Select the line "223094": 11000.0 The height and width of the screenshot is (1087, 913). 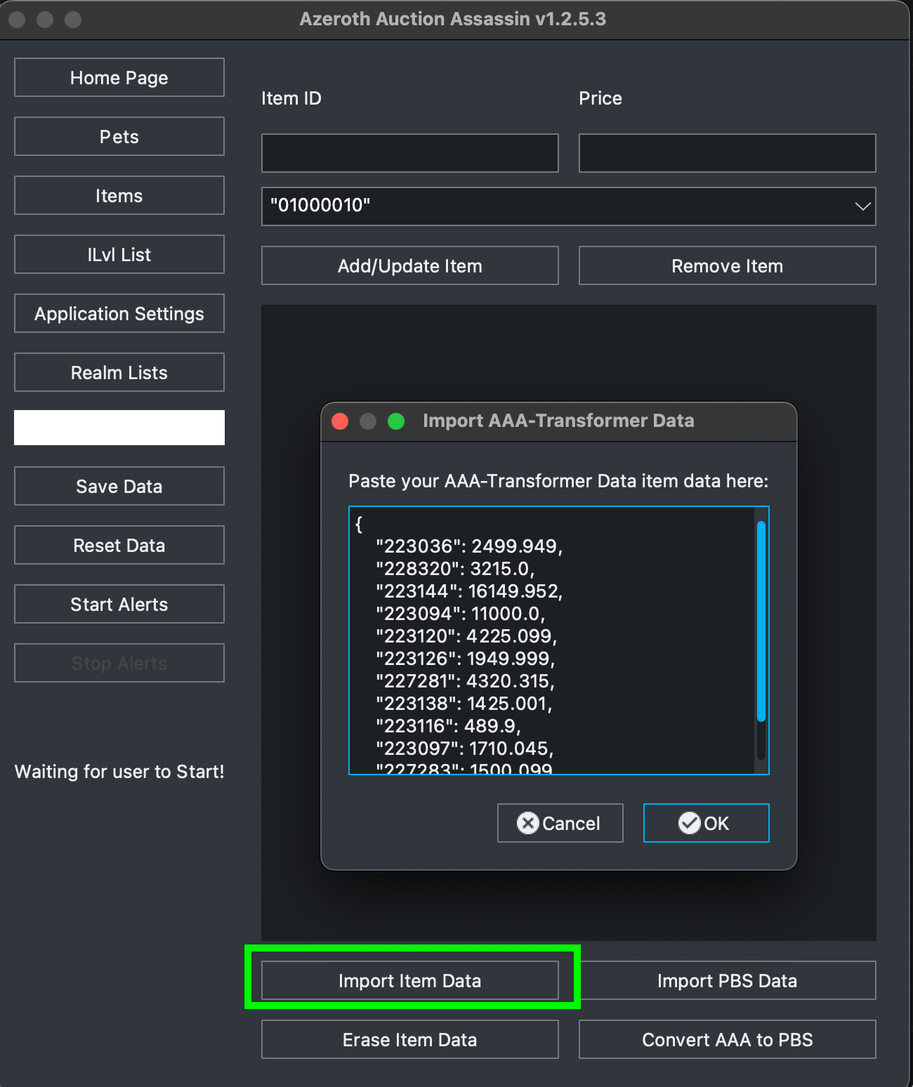pyautogui.click(x=461, y=614)
